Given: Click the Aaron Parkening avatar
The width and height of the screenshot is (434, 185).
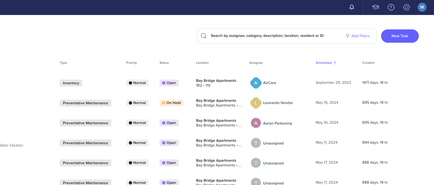Looking at the screenshot, I should pyautogui.click(x=256, y=123).
